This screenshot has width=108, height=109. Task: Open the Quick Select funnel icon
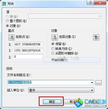(96, 37)
